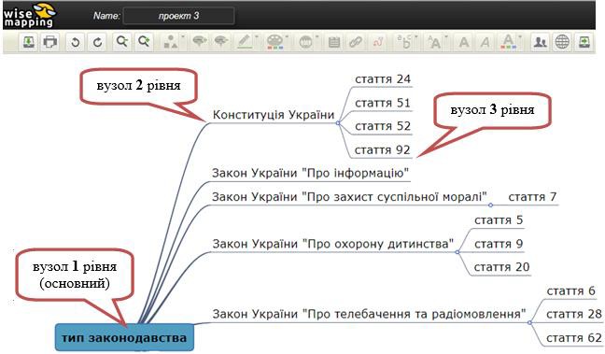Select the node "стаття 52"
This screenshot has height=354, width=605.
pyautogui.click(x=383, y=126)
